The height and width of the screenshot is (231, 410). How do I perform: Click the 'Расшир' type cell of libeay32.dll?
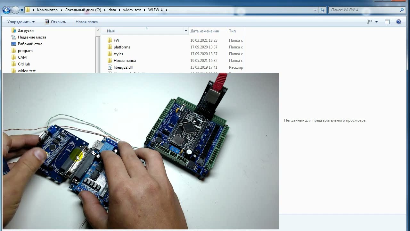click(x=236, y=67)
